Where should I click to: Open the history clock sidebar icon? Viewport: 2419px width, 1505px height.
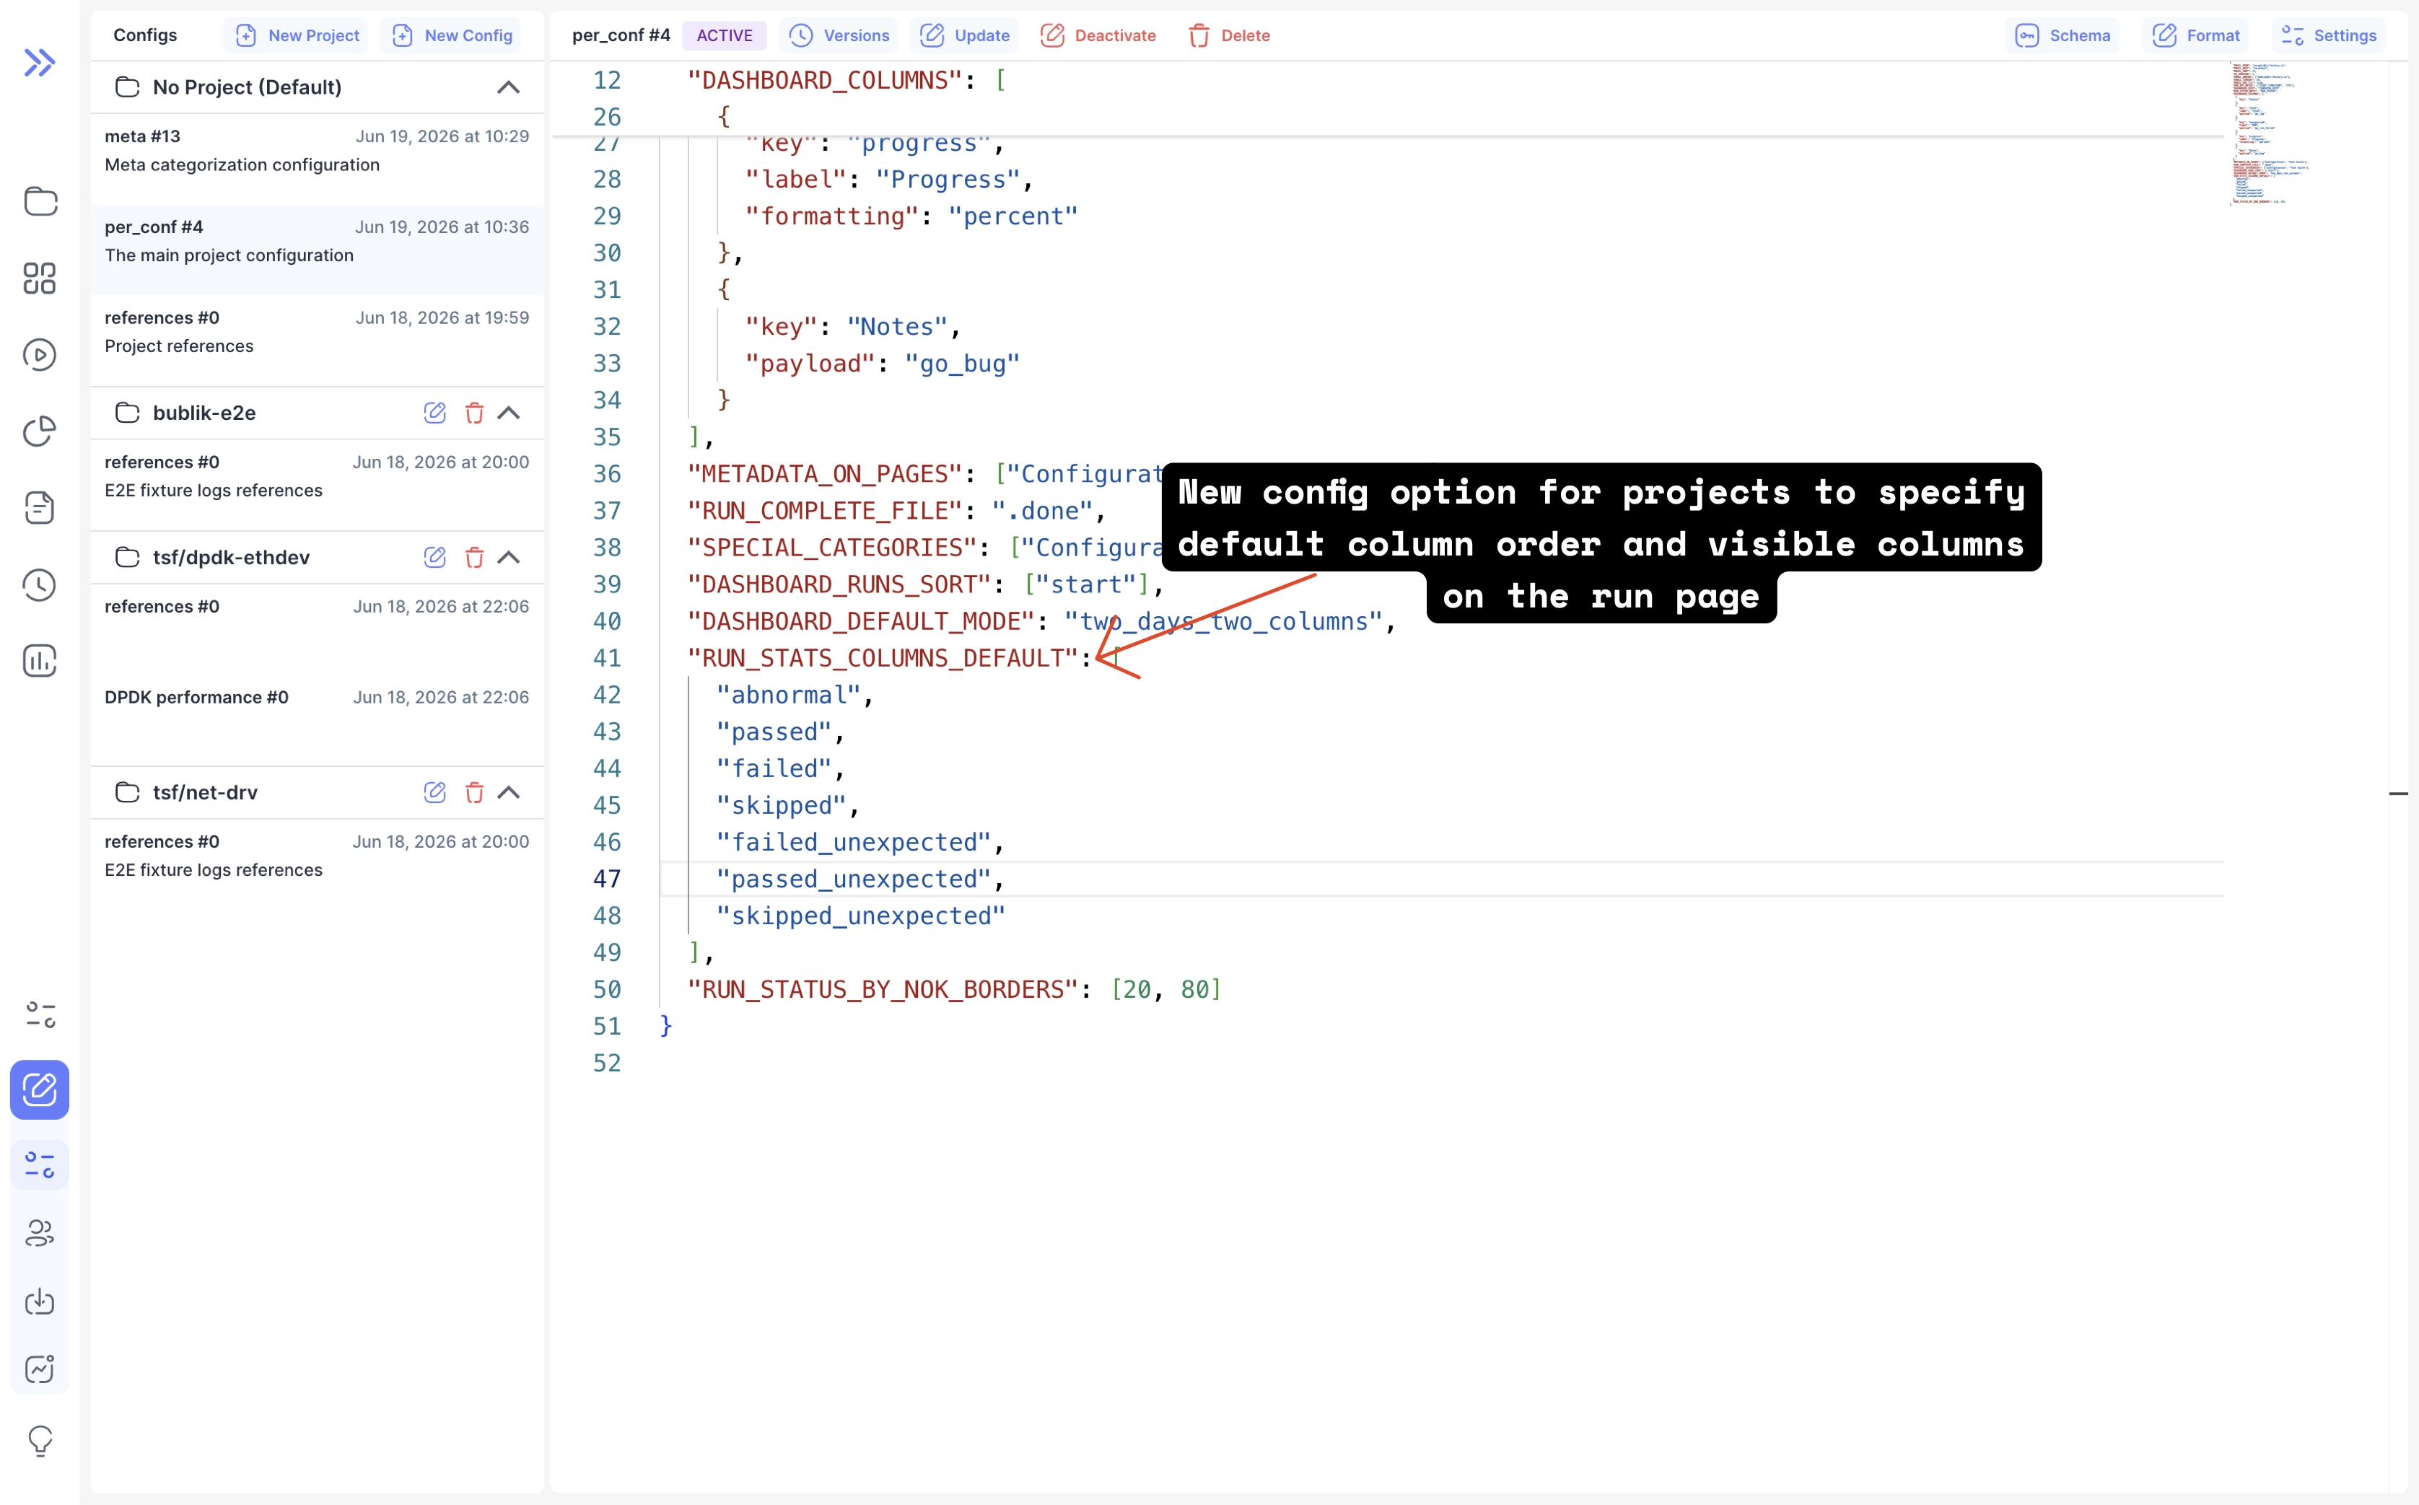(40, 585)
